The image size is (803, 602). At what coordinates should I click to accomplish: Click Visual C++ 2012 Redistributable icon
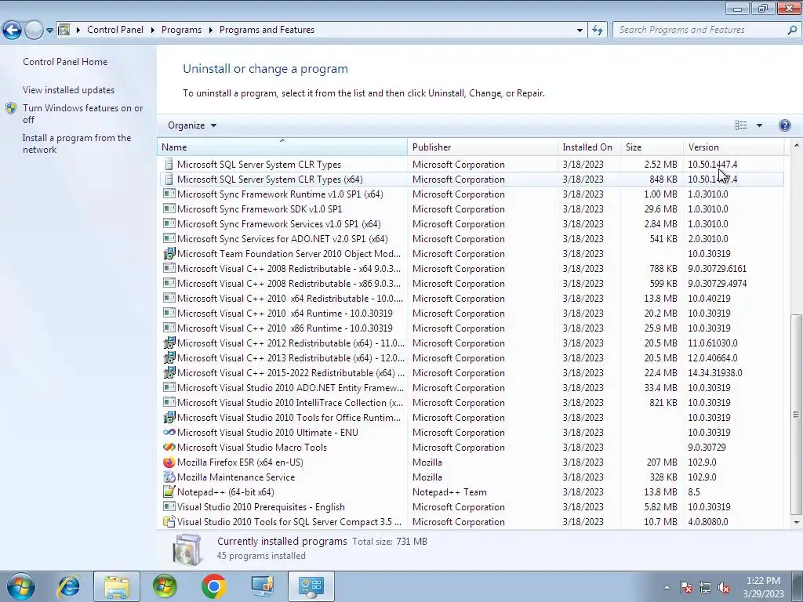[169, 343]
